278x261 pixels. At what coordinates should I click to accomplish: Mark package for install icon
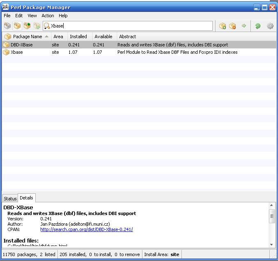click(x=222, y=26)
